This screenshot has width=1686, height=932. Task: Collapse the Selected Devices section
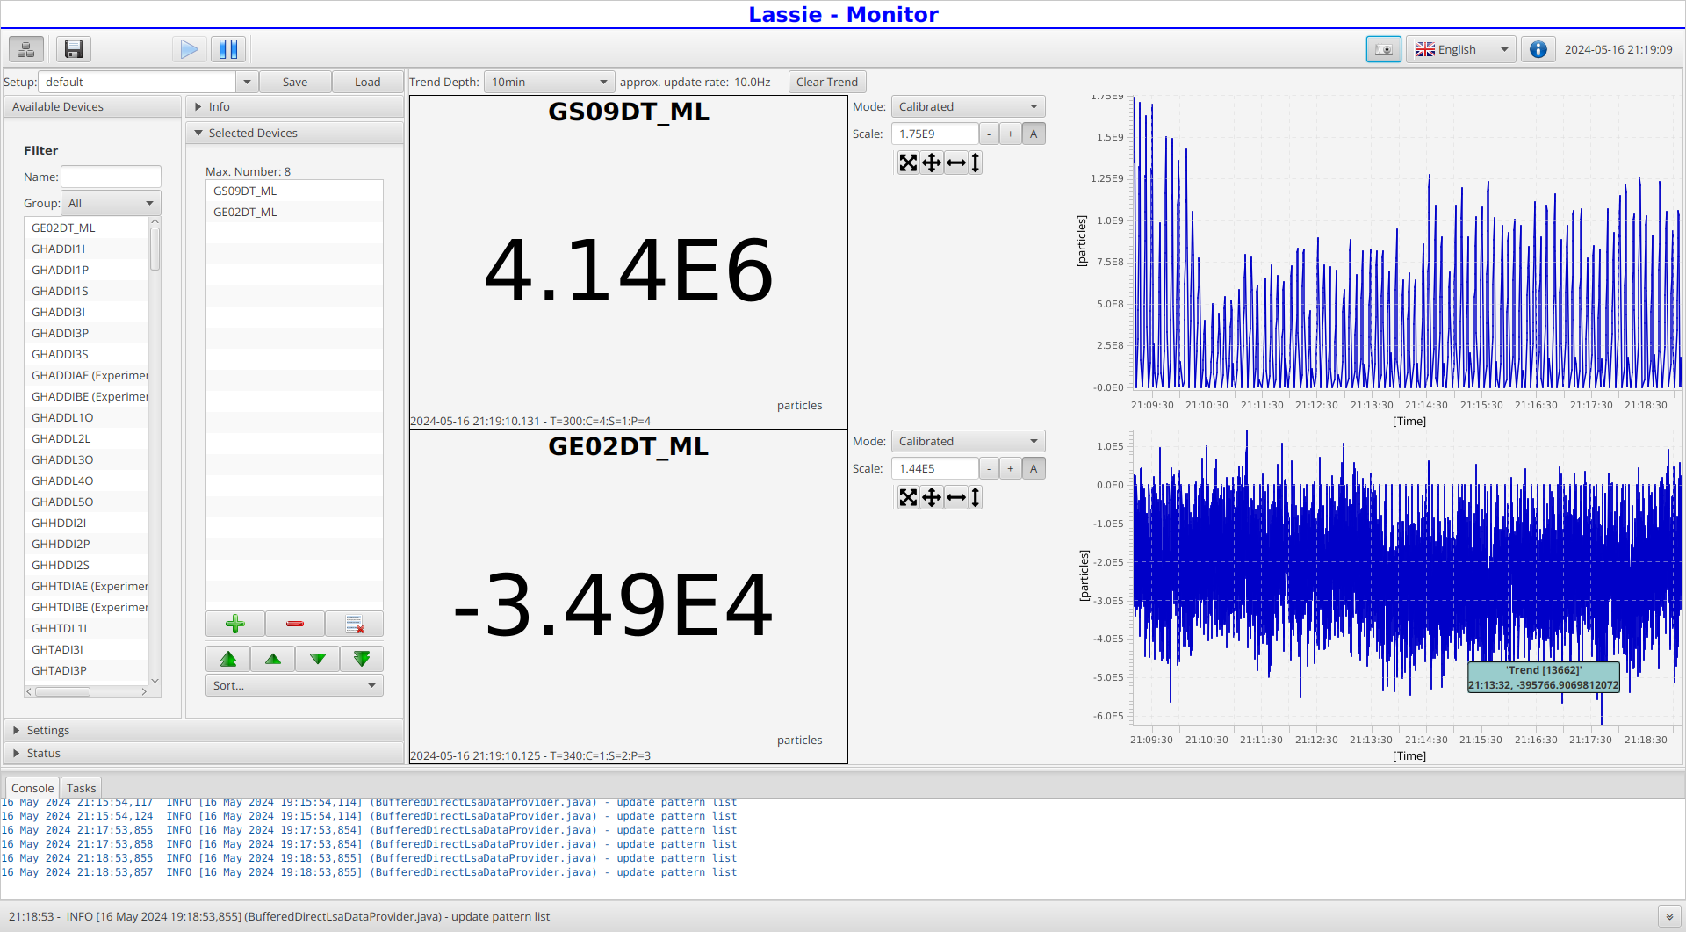tap(295, 133)
